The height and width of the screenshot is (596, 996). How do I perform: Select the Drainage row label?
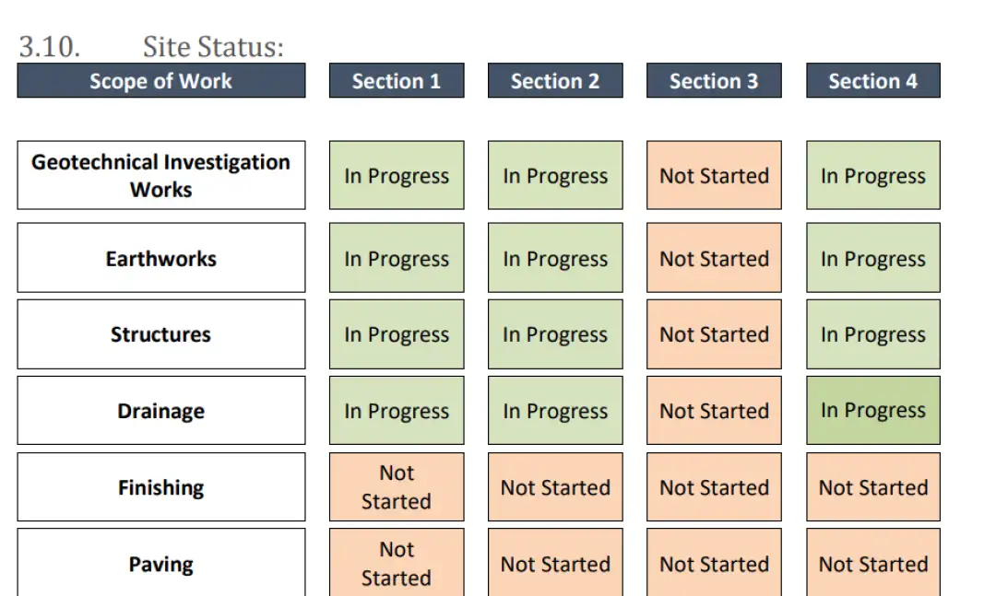click(x=160, y=411)
